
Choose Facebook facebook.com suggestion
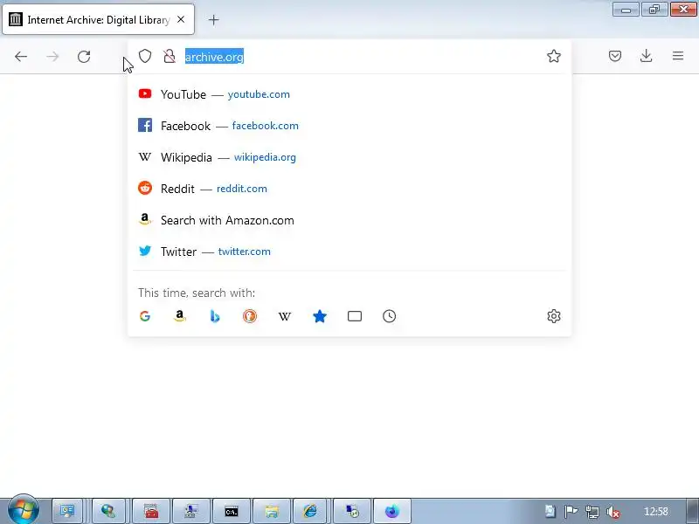click(349, 126)
